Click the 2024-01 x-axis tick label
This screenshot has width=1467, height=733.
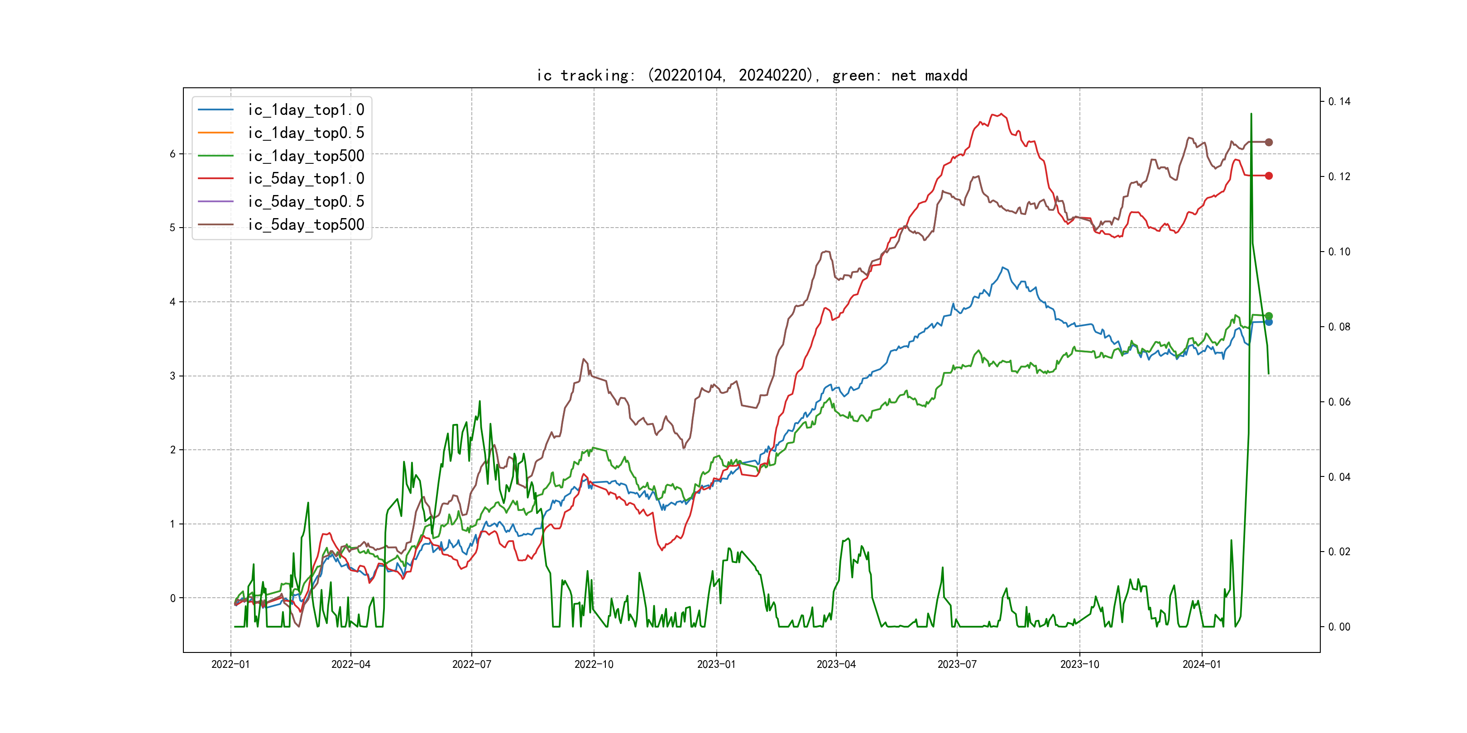click(x=1202, y=664)
